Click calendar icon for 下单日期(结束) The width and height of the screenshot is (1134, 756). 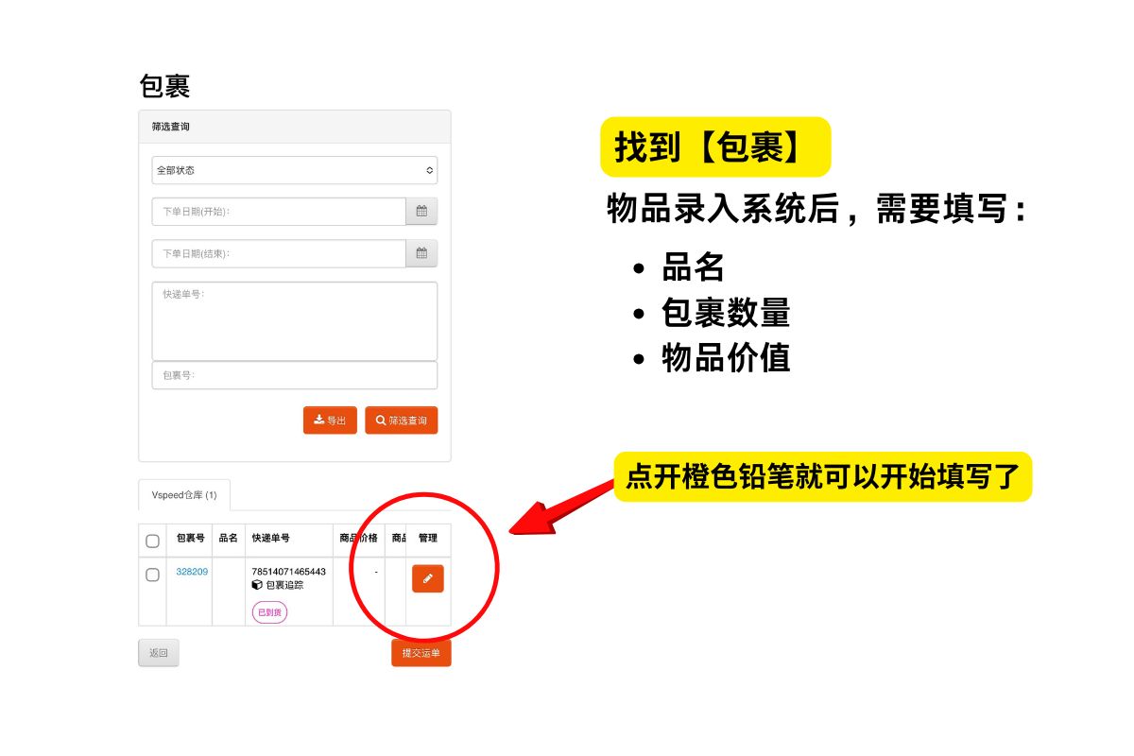pyautogui.click(x=421, y=253)
